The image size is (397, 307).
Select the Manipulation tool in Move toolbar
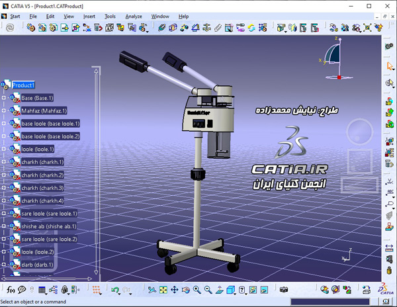(x=333, y=28)
